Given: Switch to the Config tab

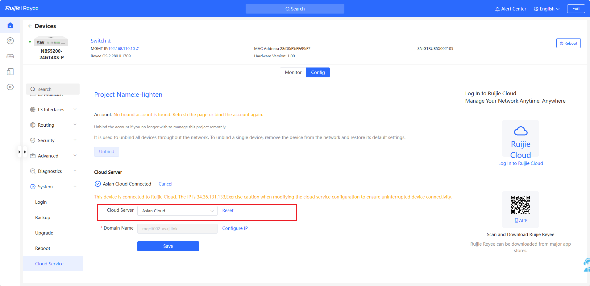Looking at the screenshot, I should pyautogui.click(x=318, y=72).
